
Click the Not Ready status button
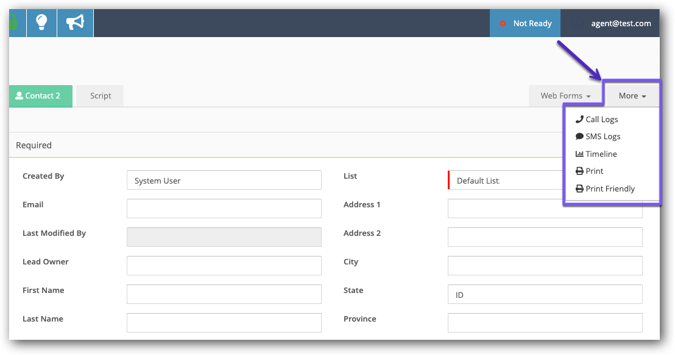pos(525,24)
